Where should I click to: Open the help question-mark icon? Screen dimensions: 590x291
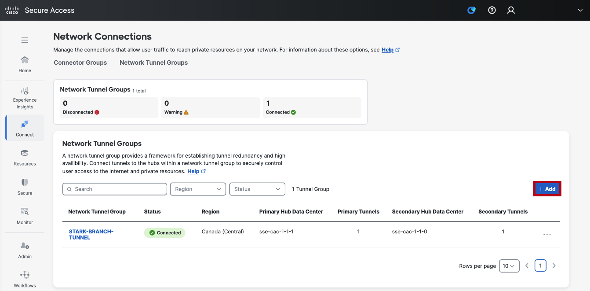point(492,10)
